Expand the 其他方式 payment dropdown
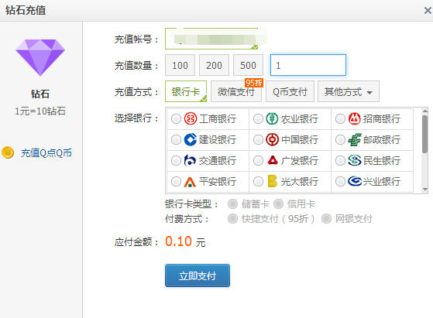This screenshot has height=318, width=433. tap(349, 91)
